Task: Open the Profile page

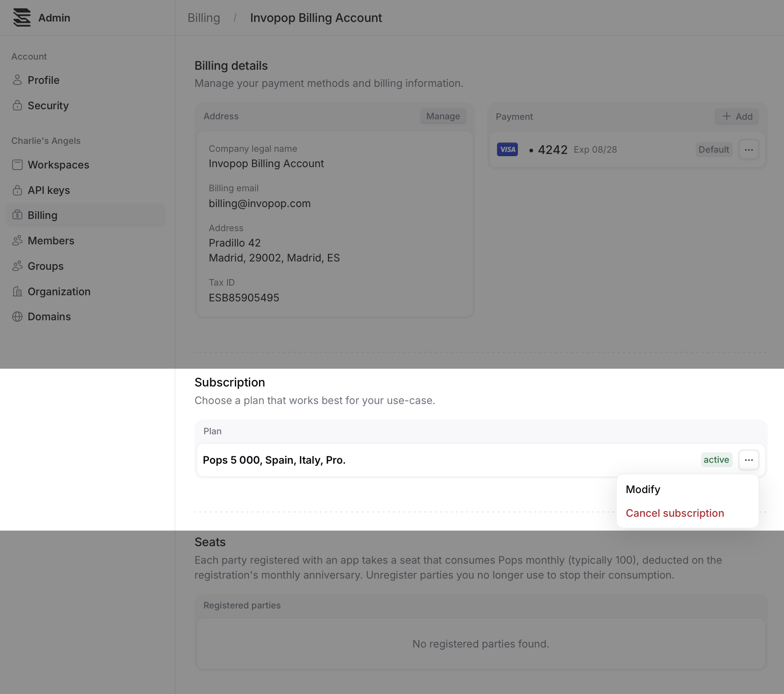Action: tap(86, 80)
